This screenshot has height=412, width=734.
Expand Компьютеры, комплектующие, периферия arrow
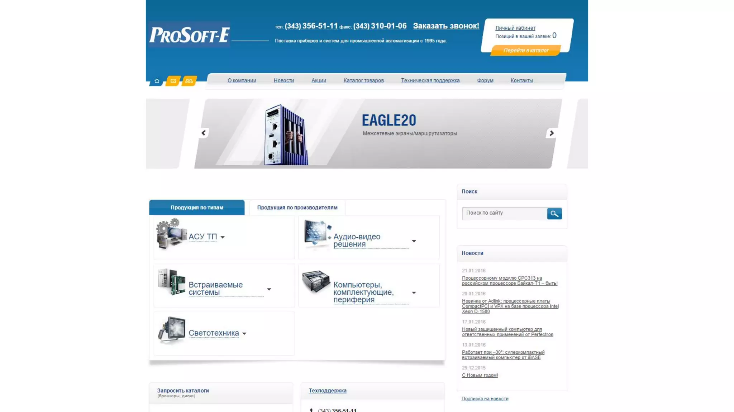pyautogui.click(x=414, y=293)
